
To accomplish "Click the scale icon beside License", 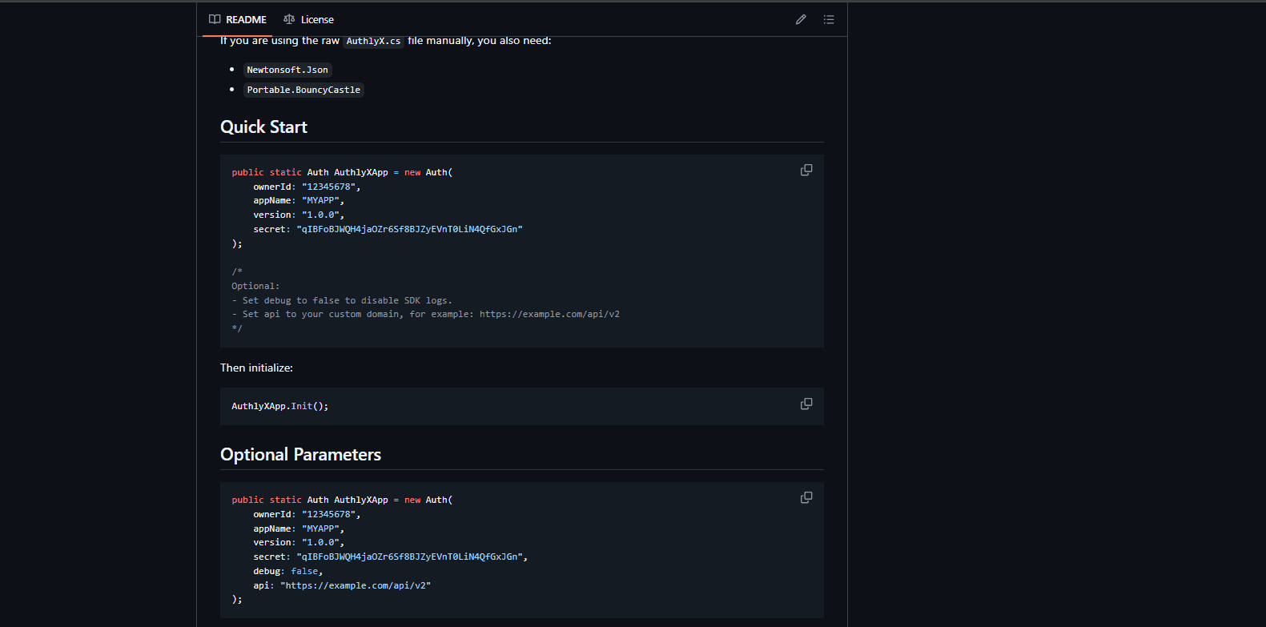I will coord(289,19).
